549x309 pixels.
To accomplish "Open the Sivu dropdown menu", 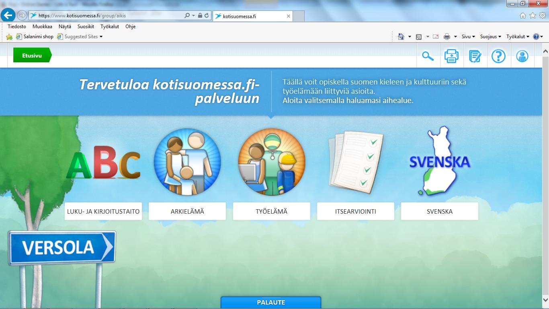I will click(468, 37).
